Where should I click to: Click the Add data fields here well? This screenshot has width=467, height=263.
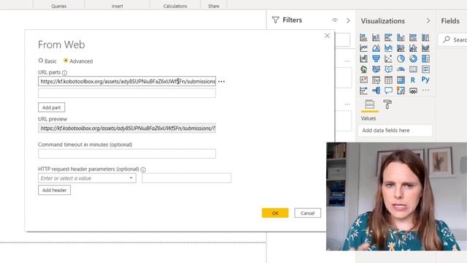(x=395, y=130)
